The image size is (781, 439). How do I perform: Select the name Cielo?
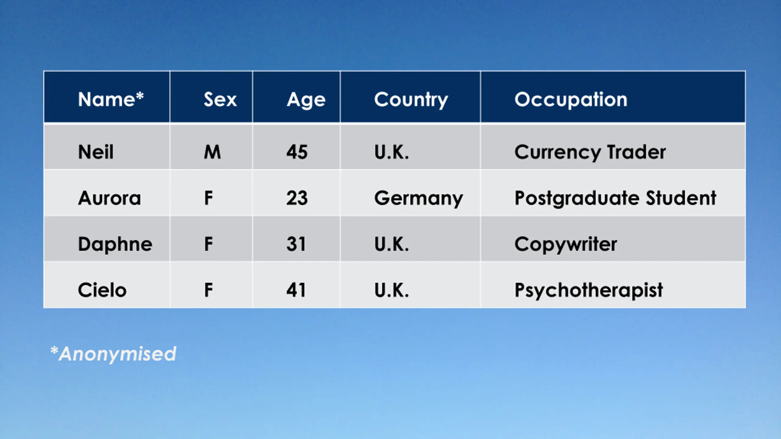102,290
